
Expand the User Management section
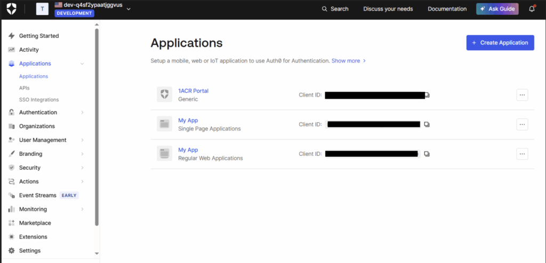82,140
